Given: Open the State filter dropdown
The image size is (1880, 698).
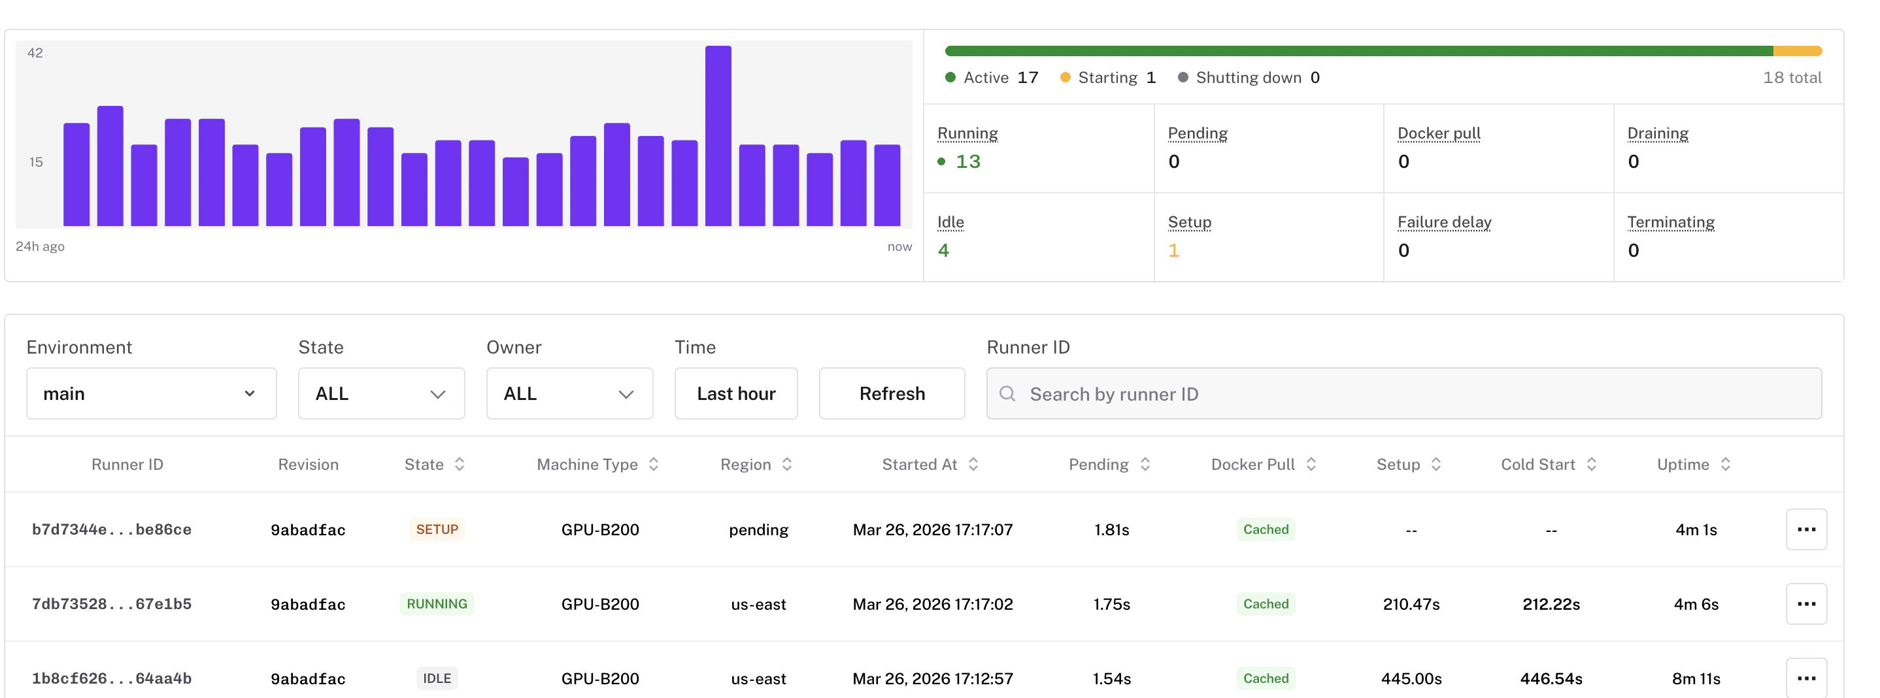Looking at the screenshot, I should [381, 394].
